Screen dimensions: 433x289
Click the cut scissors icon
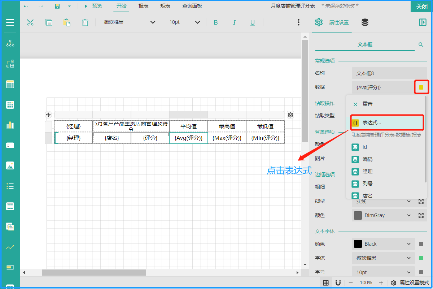coord(30,22)
